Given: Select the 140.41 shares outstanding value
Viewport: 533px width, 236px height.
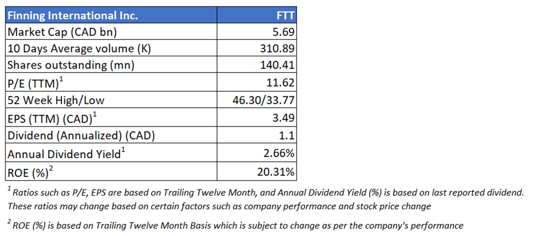Looking at the screenshot, I should 278,65.
